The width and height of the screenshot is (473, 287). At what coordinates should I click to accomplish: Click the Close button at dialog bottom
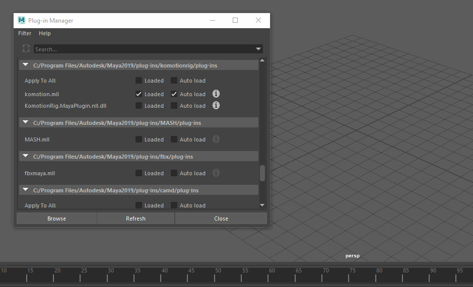point(221,218)
